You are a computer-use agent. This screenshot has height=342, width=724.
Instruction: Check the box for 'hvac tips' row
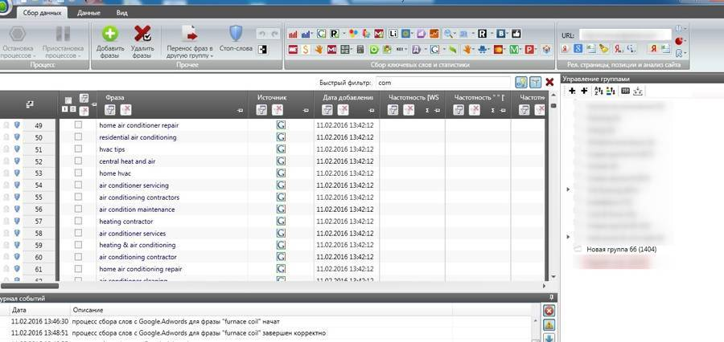pos(78,149)
